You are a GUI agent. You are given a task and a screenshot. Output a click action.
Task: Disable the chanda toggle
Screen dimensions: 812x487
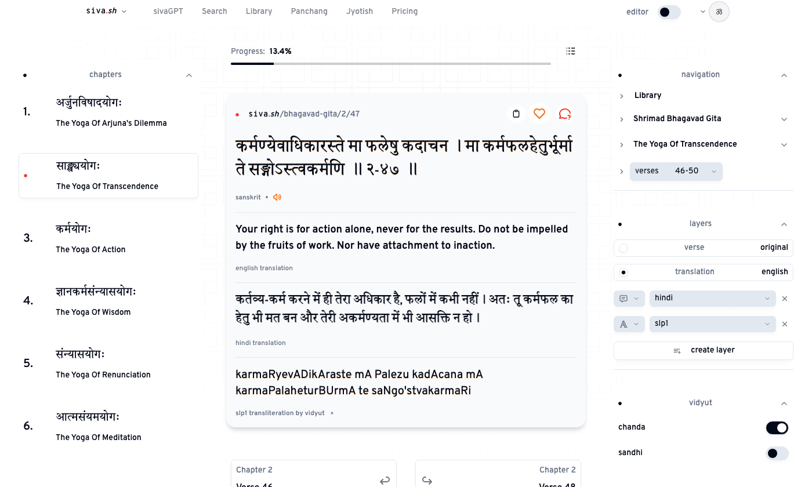[777, 428]
